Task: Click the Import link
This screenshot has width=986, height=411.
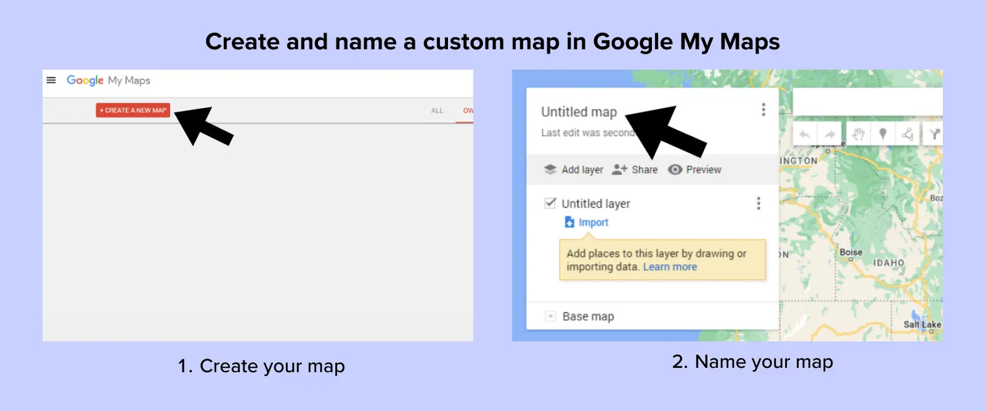Action: [x=593, y=222]
